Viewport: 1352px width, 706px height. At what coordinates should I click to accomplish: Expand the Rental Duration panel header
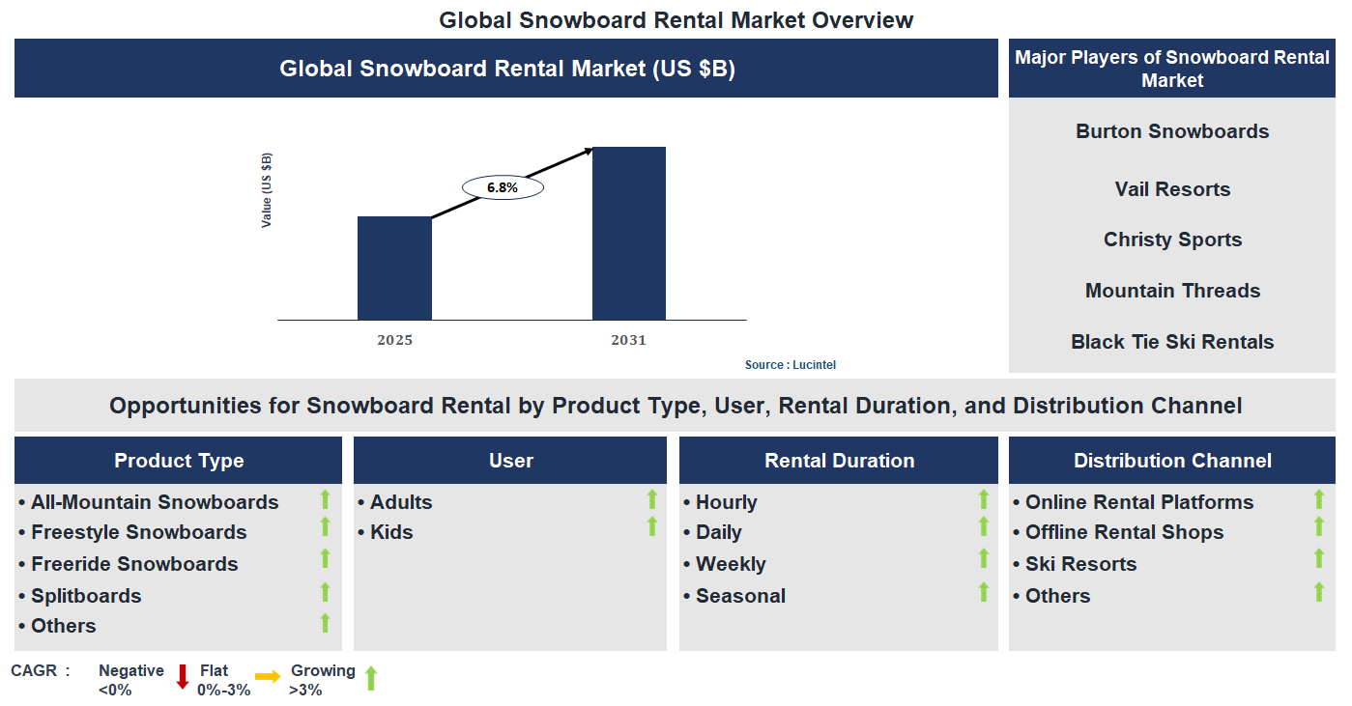[839, 461]
